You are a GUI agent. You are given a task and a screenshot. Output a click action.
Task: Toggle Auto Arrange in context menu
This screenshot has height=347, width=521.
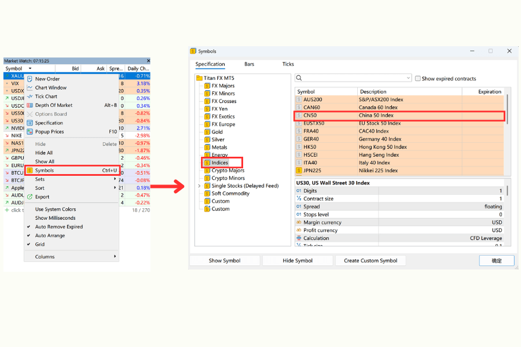[x=51, y=235]
